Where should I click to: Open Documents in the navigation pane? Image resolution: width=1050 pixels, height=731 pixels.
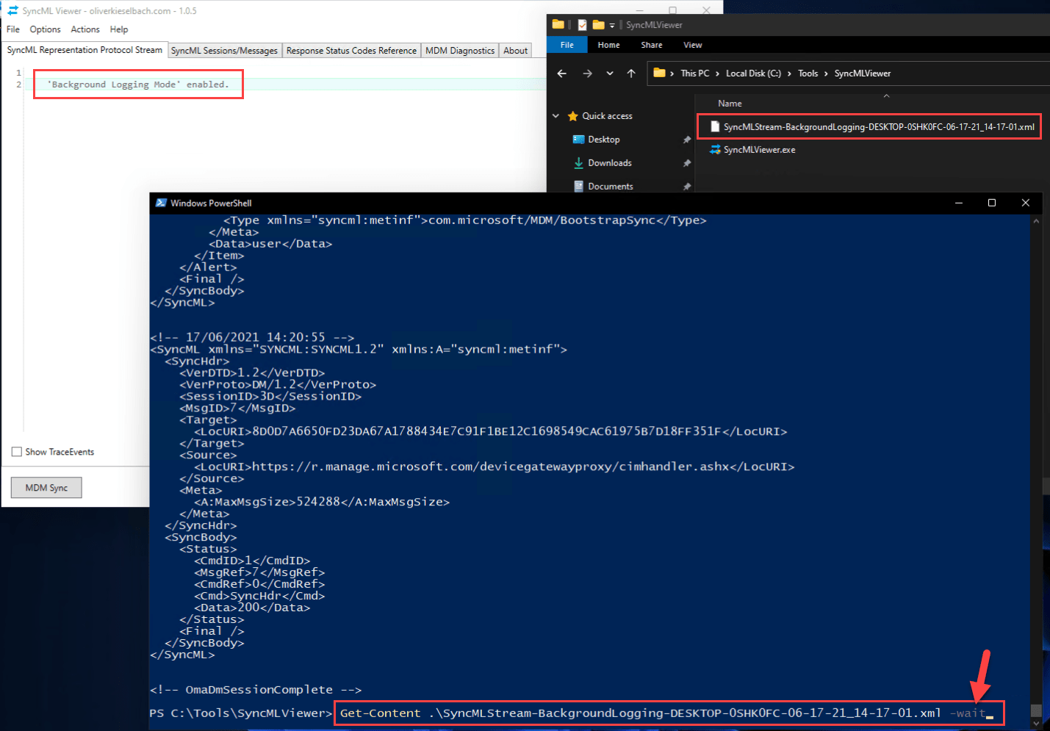[x=610, y=187]
